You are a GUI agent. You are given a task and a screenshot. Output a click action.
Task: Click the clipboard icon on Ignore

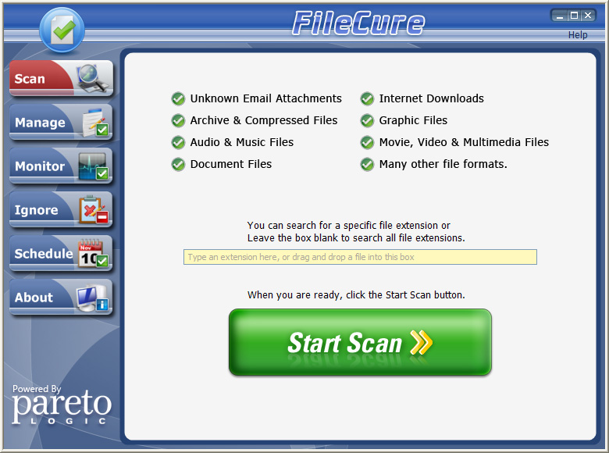click(94, 209)
